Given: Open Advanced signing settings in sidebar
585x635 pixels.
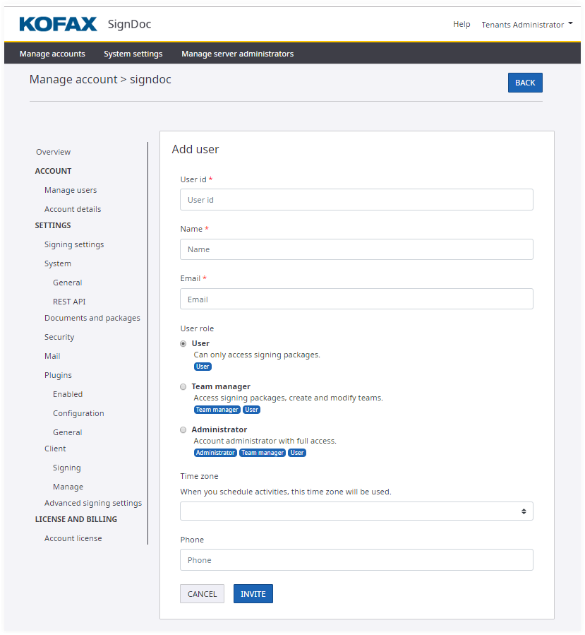Looking at the screenshot, I should [x=93, y=503].
